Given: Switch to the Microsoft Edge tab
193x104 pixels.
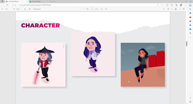Looking at the screenshot, I should [x=41, y=1].
